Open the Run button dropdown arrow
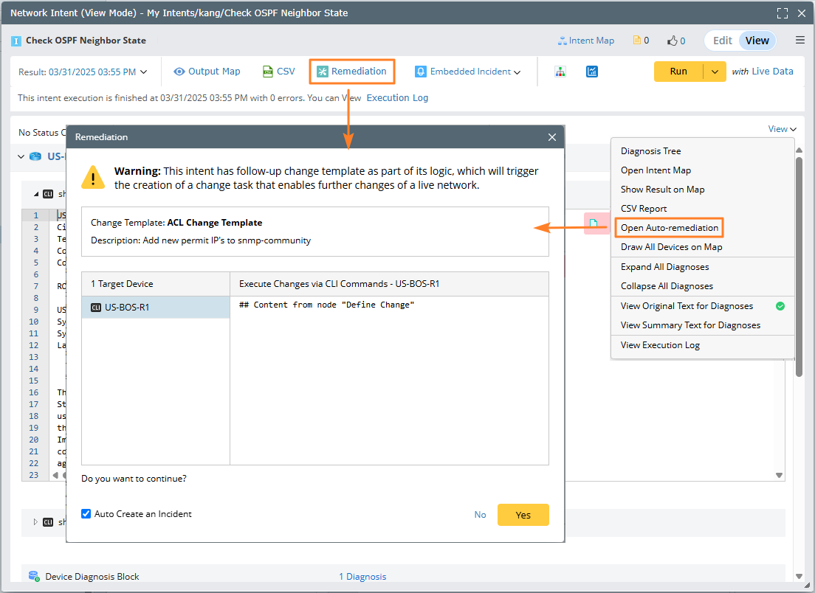This screenshot has height=593, width=815. (715, 72)
